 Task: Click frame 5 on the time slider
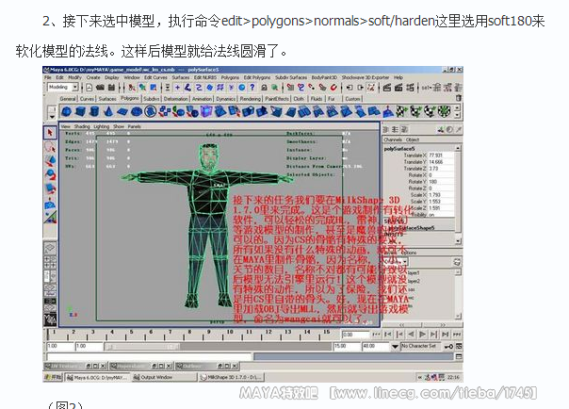[131, 332]
